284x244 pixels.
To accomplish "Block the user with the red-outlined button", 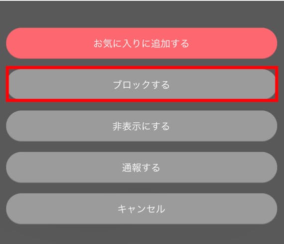I will (x=142, y=84).
